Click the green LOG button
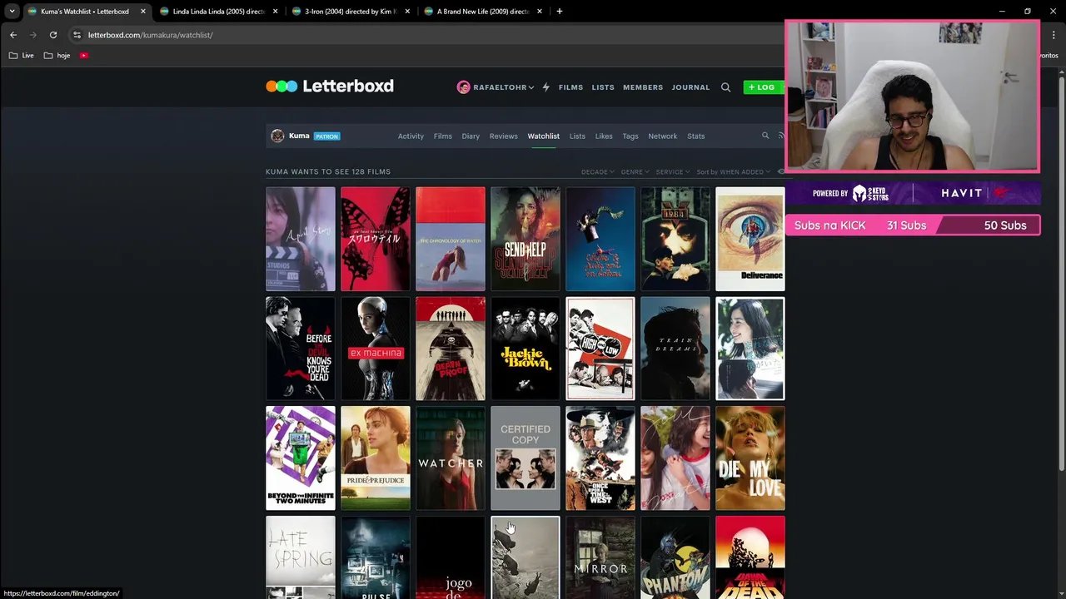1066x599 pixels. click(763, 87)
